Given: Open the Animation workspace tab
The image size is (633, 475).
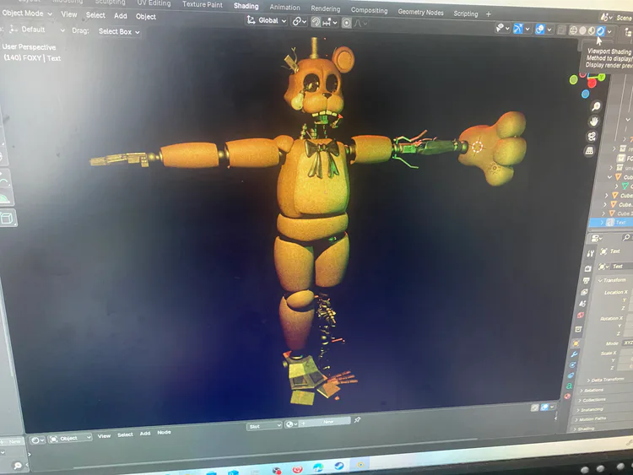Looking at the screenshot, I should [x=284, y=8].
